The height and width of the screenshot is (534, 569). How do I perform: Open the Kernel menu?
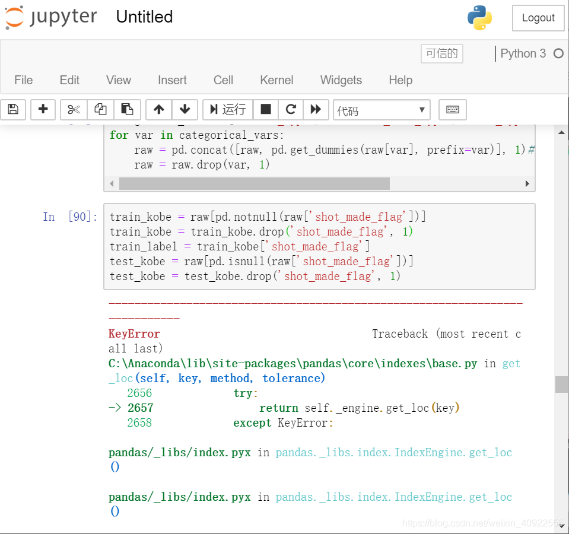(276, 80)
